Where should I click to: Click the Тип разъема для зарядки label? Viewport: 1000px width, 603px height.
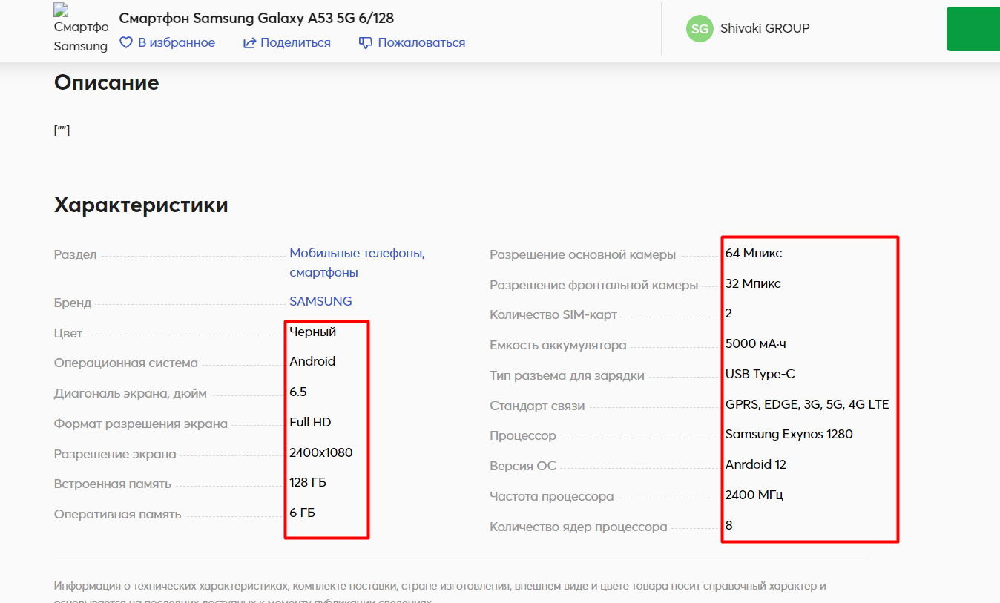[567, 375]
